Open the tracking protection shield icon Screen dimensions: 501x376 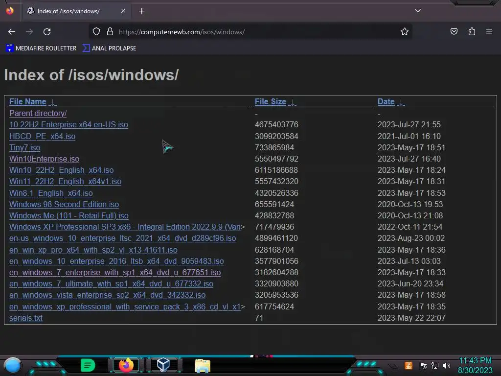tap(96, 32)
